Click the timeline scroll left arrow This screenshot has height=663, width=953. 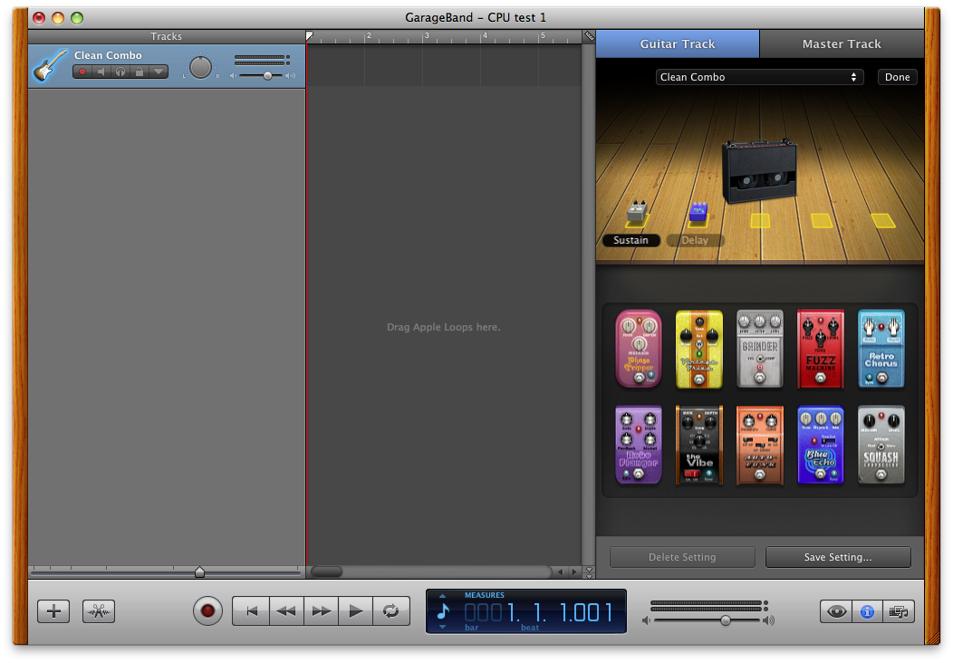[561, 572]
